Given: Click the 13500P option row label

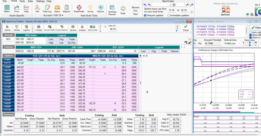Looking at the screenshot, I should click(x=8, y=67).
